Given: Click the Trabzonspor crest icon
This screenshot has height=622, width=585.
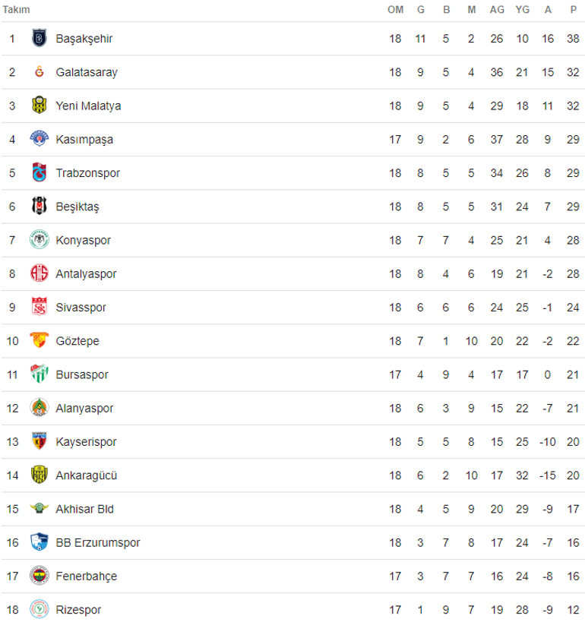Looking at the screenshot, I should click(39, 173).
